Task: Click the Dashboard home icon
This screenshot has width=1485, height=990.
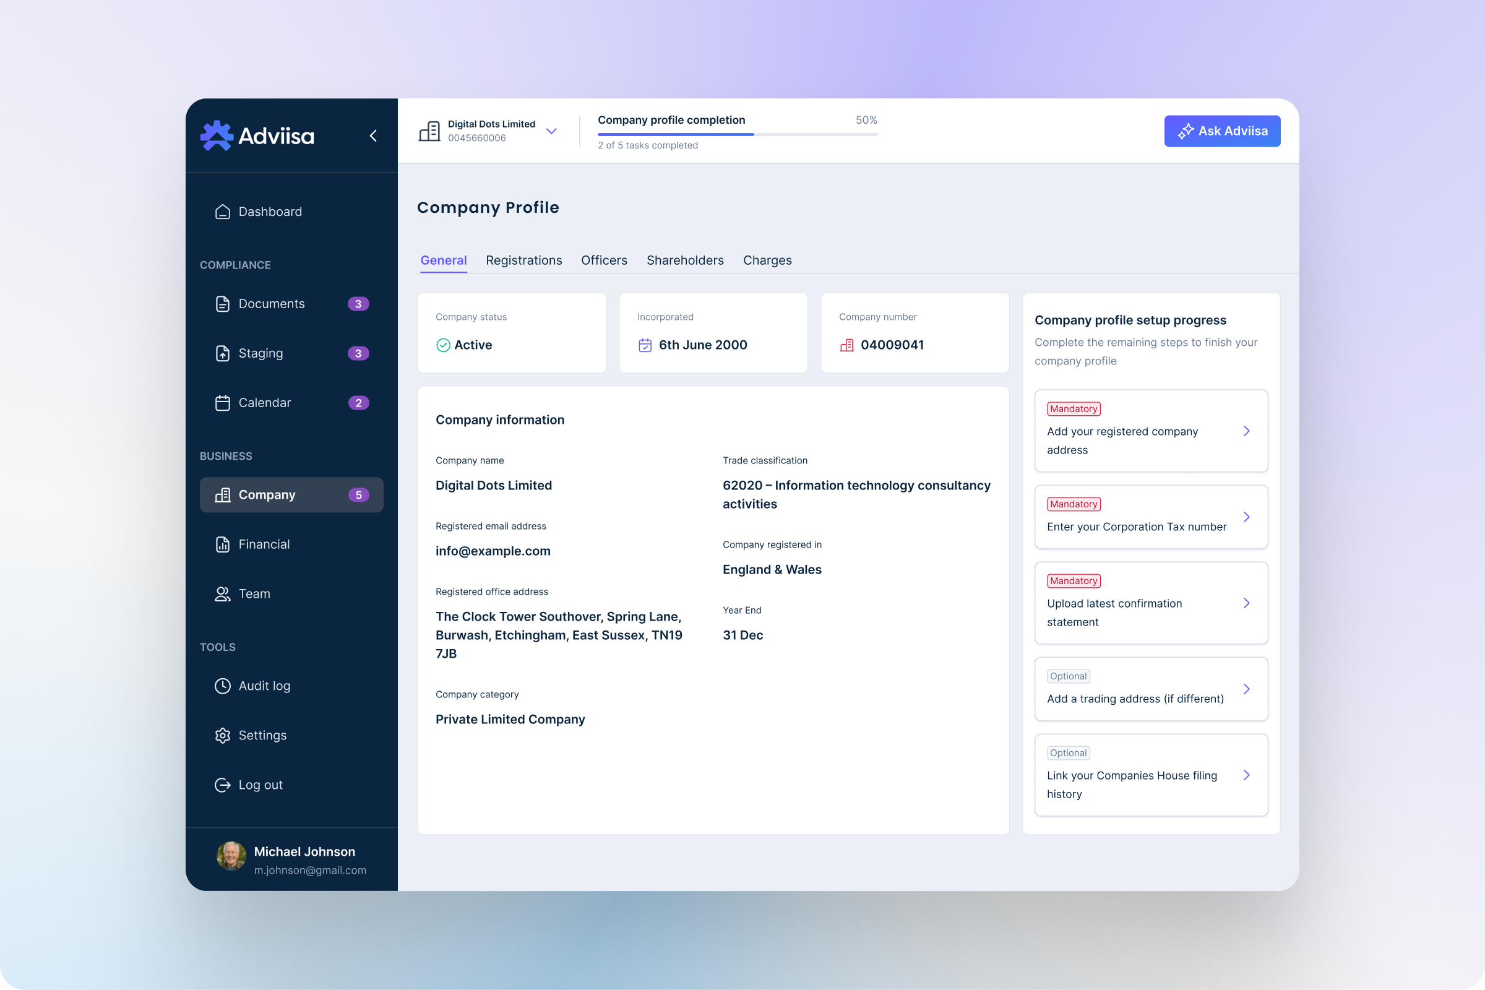Action: click(x=222, y=212)
